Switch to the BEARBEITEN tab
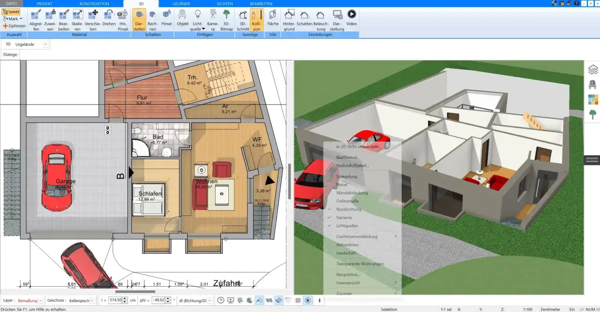 (261, 3)
